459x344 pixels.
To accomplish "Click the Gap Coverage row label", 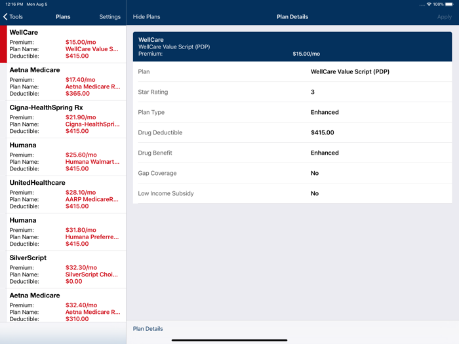I will click(x=157, y=173).
